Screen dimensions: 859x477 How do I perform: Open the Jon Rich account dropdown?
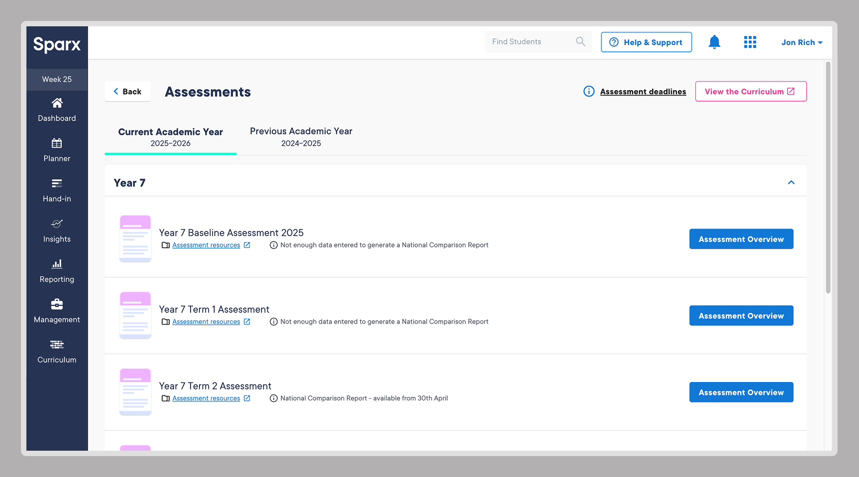802,42
